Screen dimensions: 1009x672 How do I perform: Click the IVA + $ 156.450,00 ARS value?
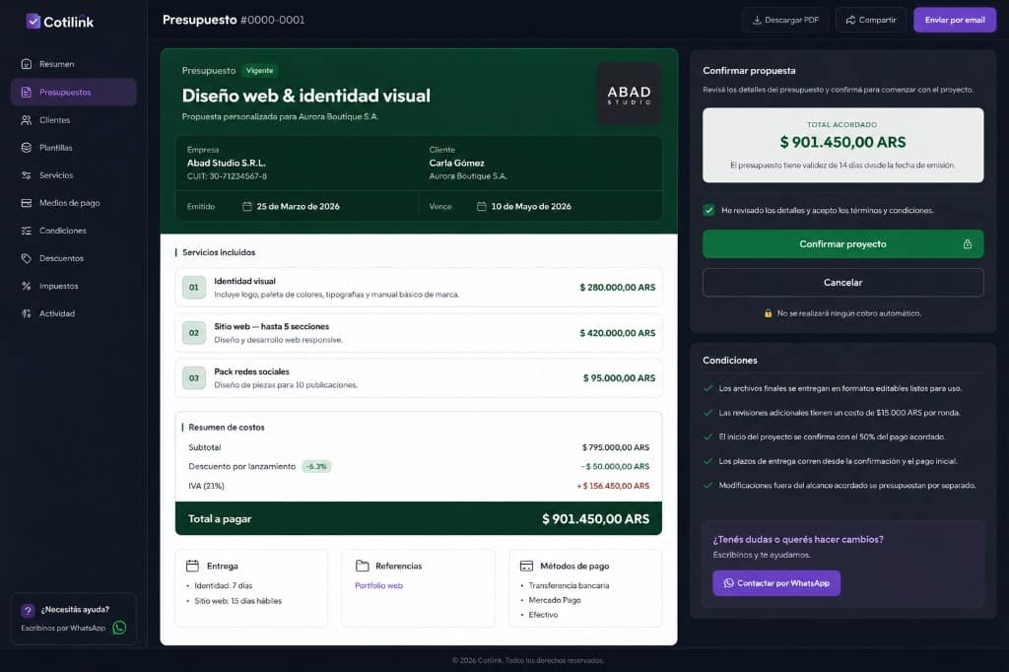pyautogui.click(x=613, y=486)
